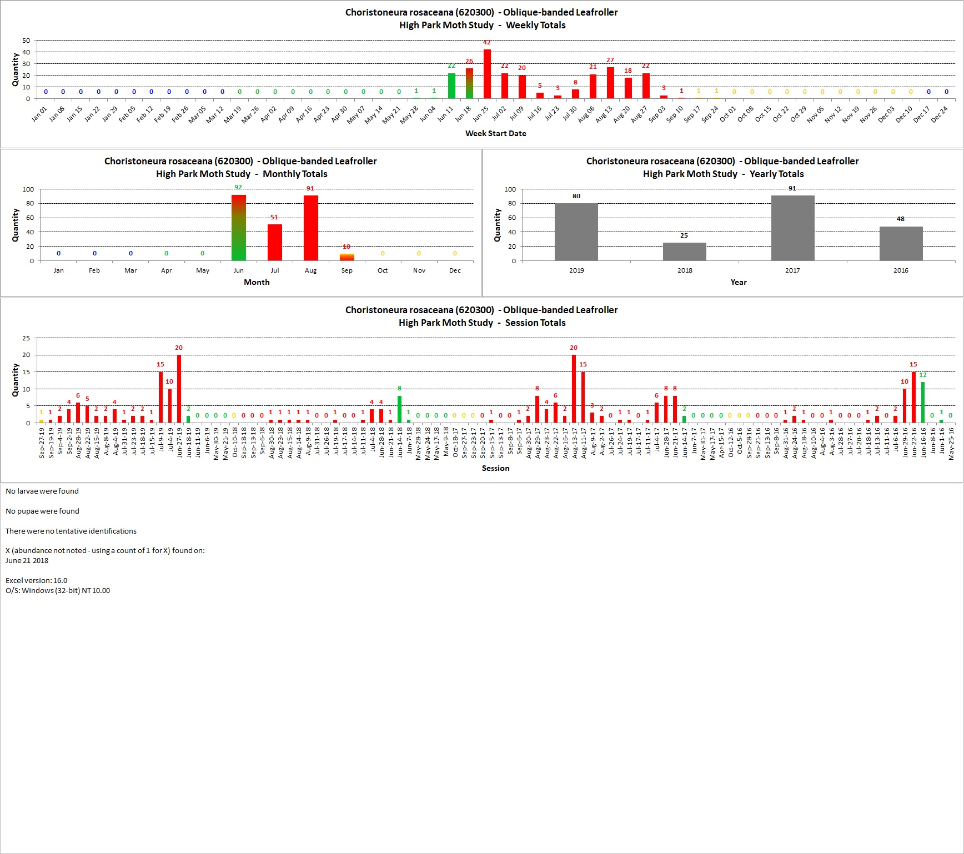Click the 'Jan' month axis label
Screen dimensions: 964x854
(58, 270)
